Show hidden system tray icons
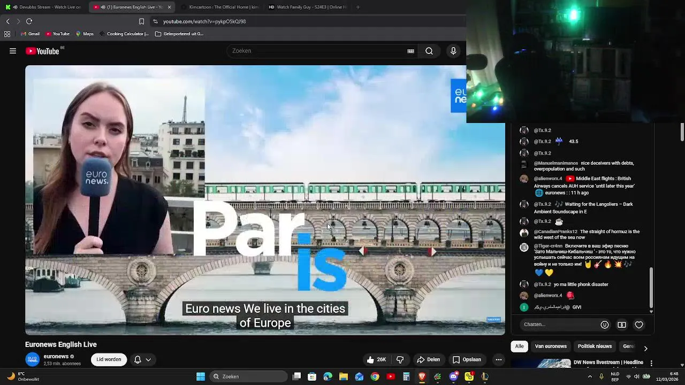The height and width of the screenshot is (385, 685). (590, 376)
